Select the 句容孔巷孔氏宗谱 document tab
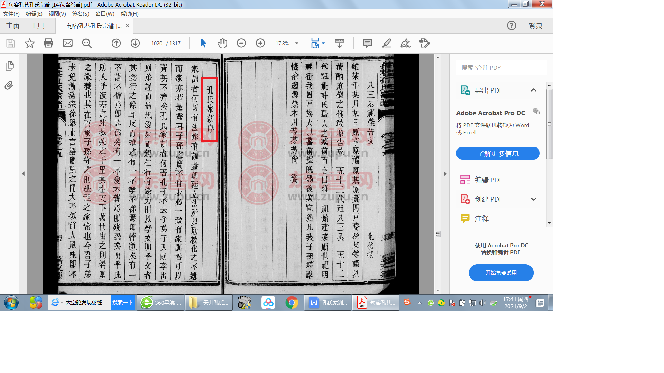This screenshot has height=373, width=664. [x=94, y=26]
